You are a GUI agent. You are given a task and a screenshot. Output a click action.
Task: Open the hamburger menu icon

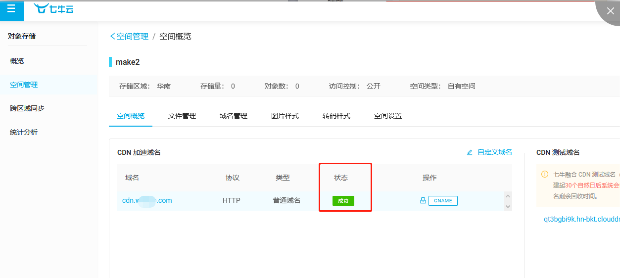[11, 9]
